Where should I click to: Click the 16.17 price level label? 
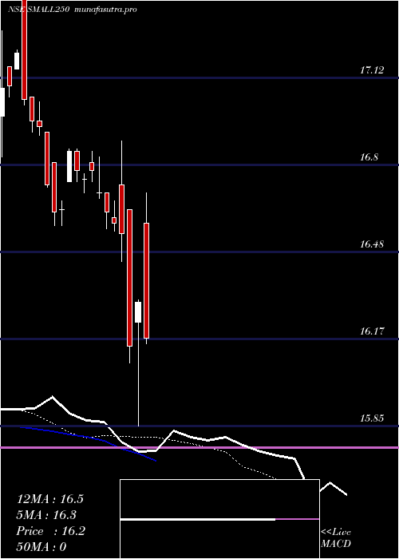[x=372, y=331]
